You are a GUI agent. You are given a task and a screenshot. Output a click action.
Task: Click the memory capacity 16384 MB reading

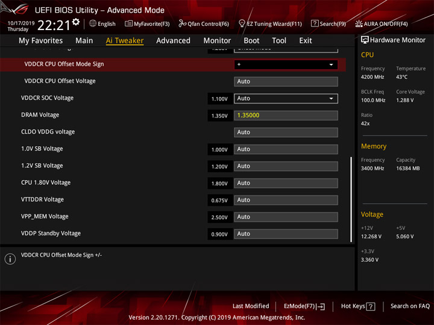[x=408, y=169]
